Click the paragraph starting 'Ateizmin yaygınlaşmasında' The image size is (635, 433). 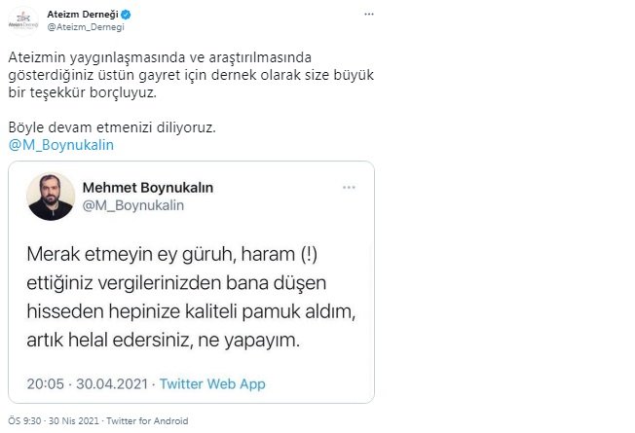(191, 75)
